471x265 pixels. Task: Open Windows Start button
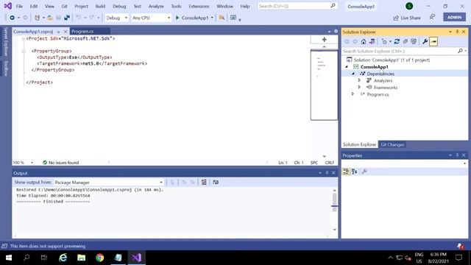tap(9, 258)
